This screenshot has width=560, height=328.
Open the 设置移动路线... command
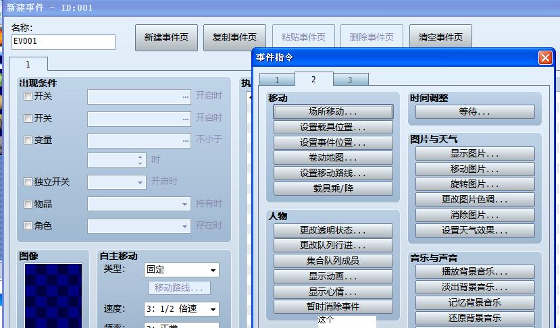click(x=333, y=173)
